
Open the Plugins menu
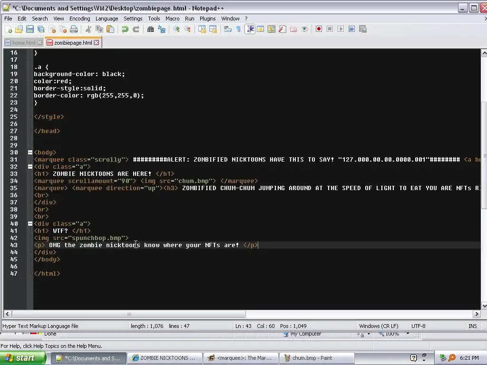click(207, 19)
